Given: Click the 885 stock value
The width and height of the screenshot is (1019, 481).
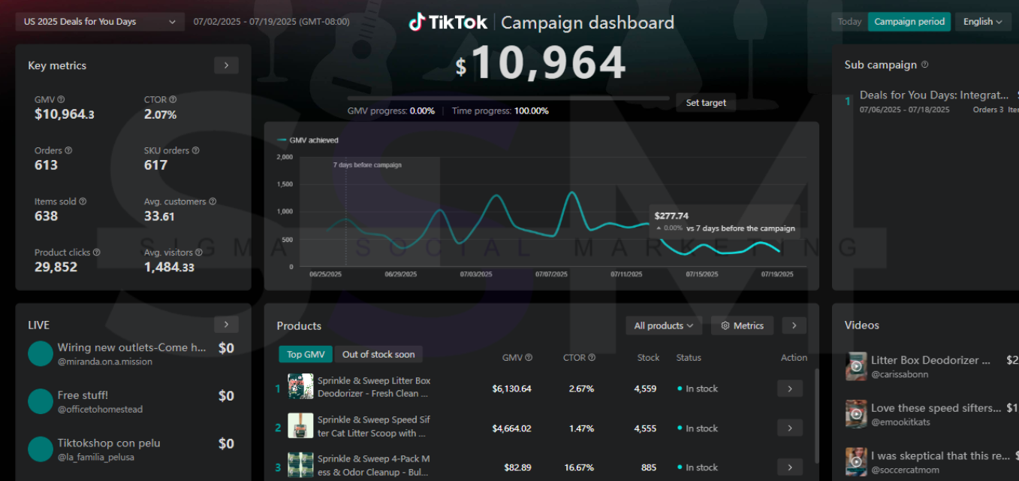Looking at the screenshot, I should pos(649,467).
